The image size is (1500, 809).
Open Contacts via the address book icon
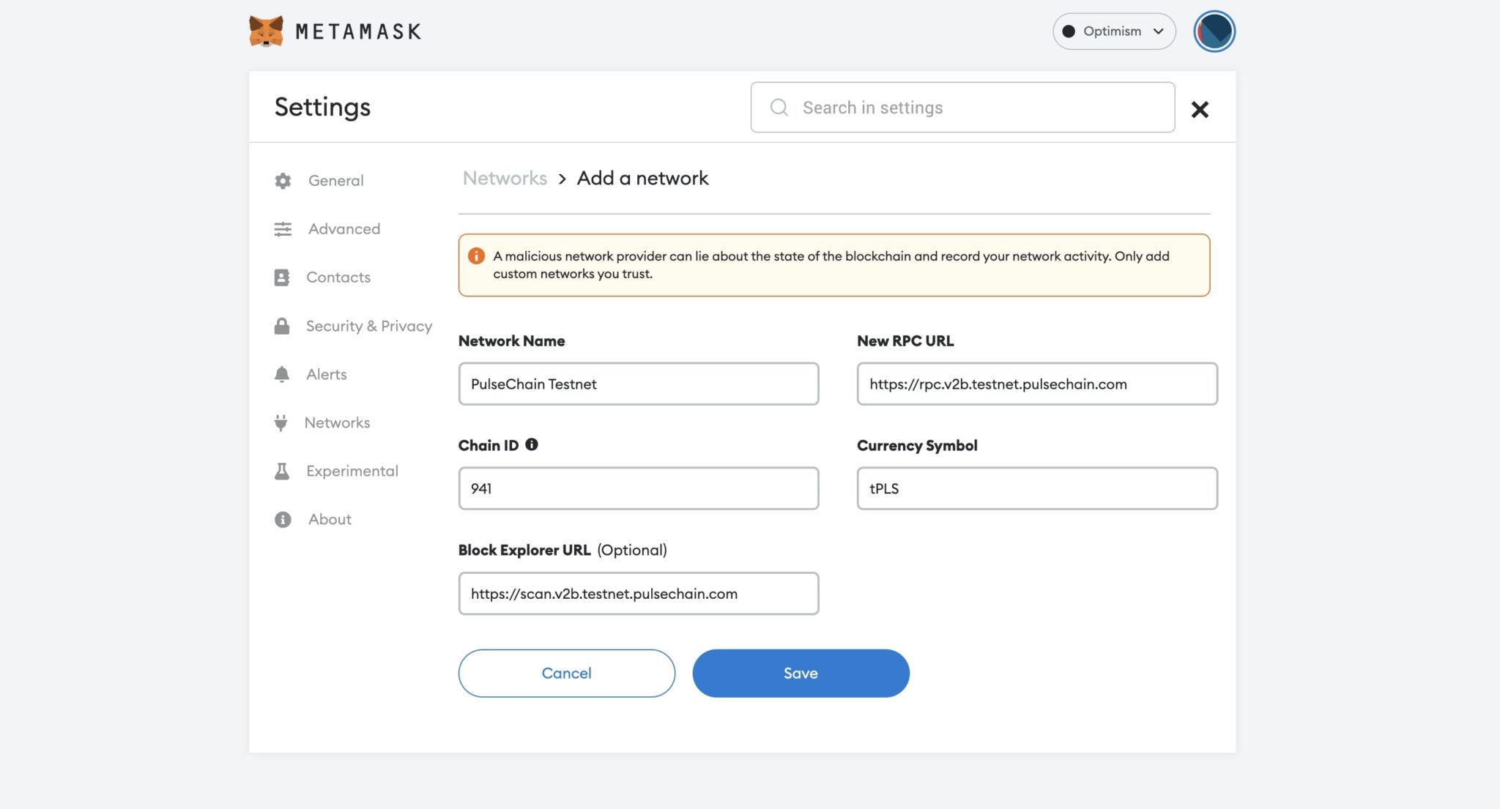[x=282, y=277]
